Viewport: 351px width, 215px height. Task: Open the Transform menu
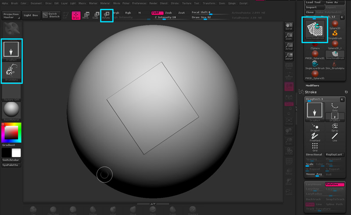click(209, 3)
